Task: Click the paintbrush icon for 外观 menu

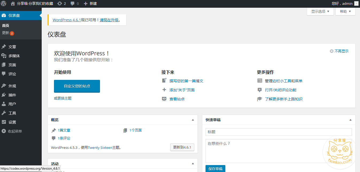Action: click(x=4, y=86)
